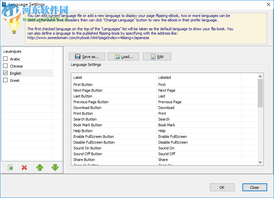Check the Greek language checkbox
This screenshot has width=274, height=198.
[5, 80]
